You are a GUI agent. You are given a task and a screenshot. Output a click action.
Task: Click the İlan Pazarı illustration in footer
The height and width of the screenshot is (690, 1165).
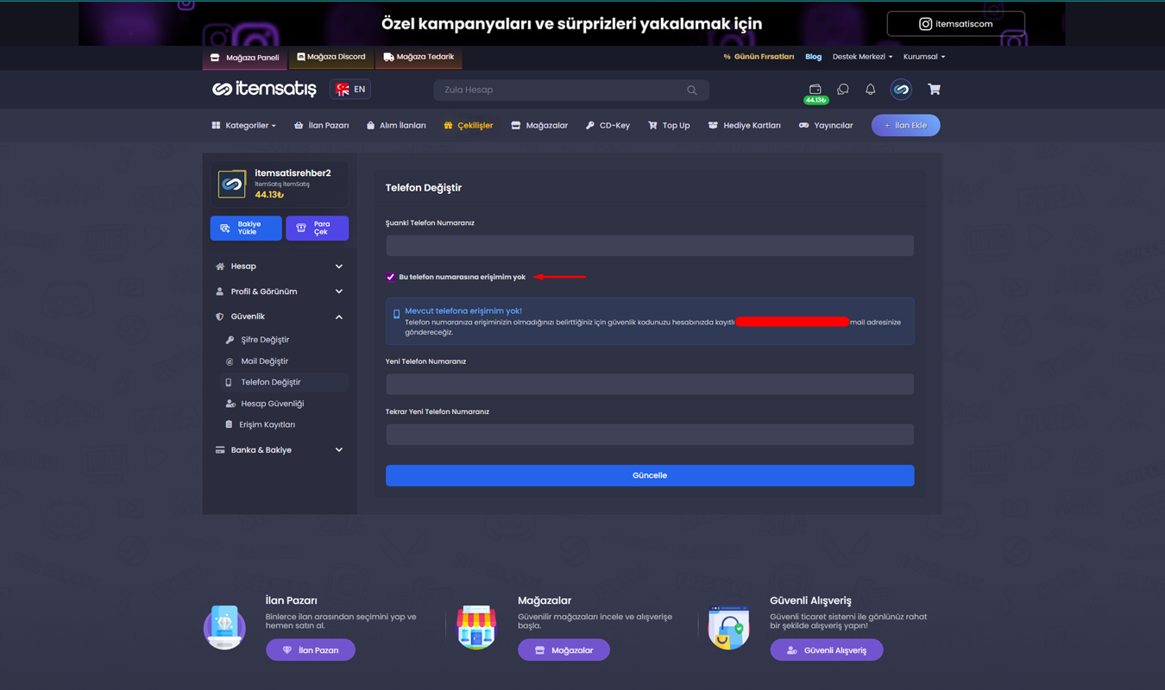point(224,627)
